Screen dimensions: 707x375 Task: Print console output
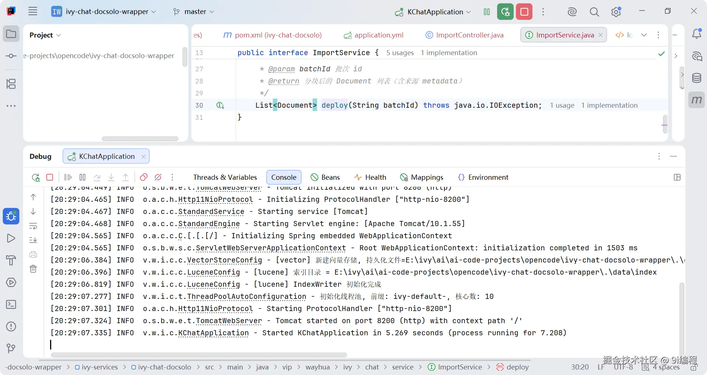coord(33,254)
